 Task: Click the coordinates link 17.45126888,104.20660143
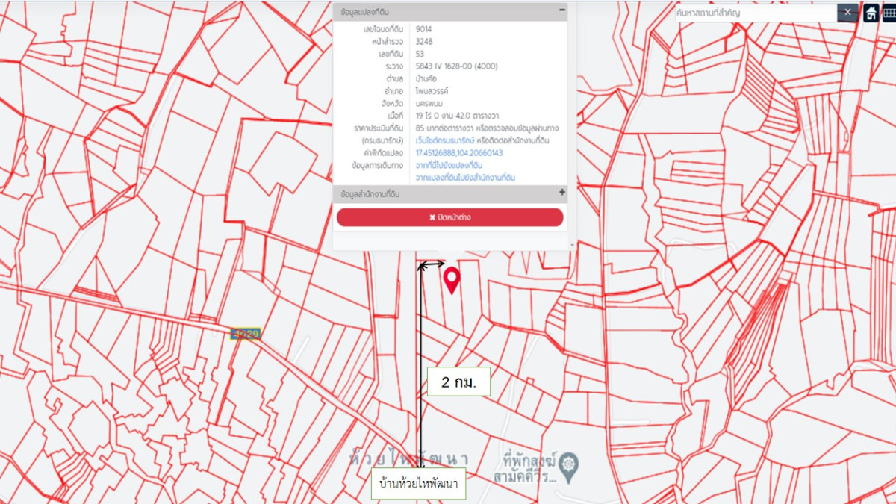click(x=458, y=152)
